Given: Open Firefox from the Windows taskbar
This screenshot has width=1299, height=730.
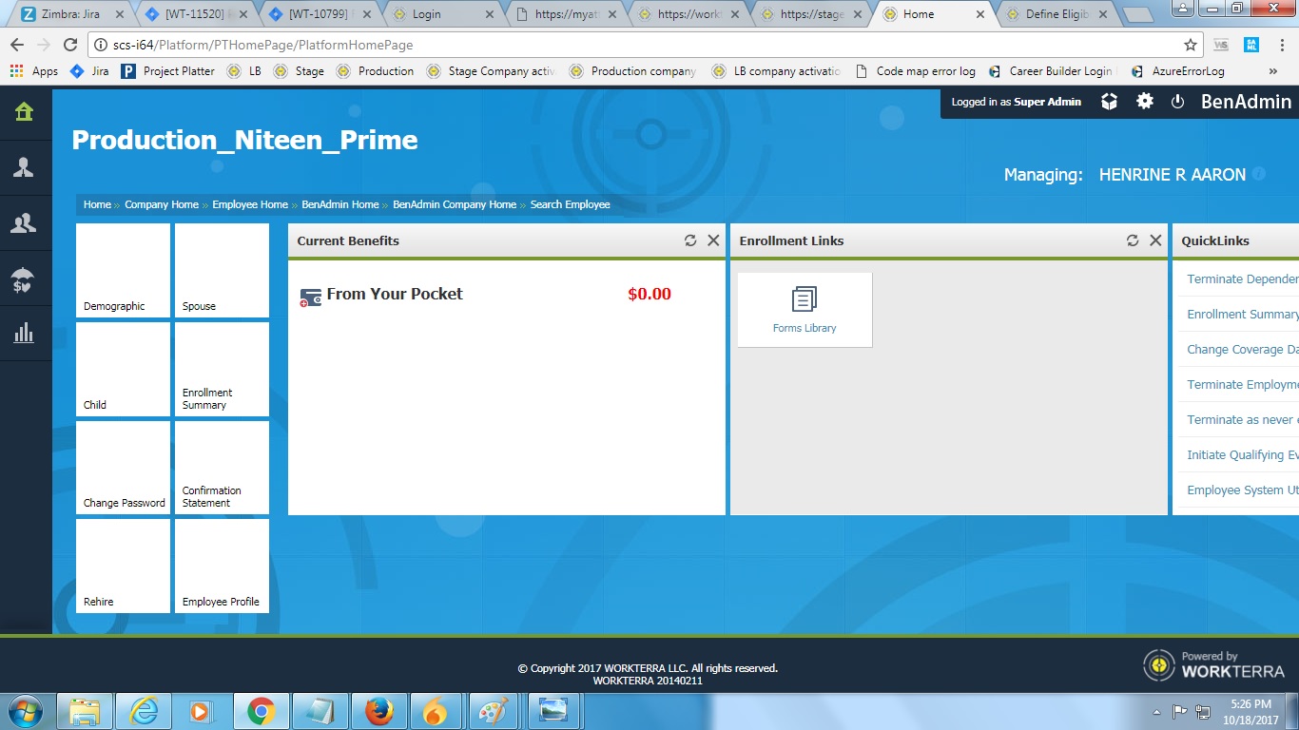Looking at the screenshot, I should click(x=378, y=711).
